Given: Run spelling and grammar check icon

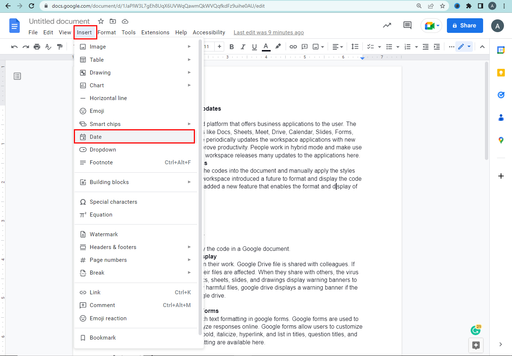Looking at the screenshot, I should pos(48,47).
